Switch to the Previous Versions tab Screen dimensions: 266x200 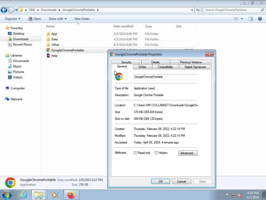pos(191,62)
